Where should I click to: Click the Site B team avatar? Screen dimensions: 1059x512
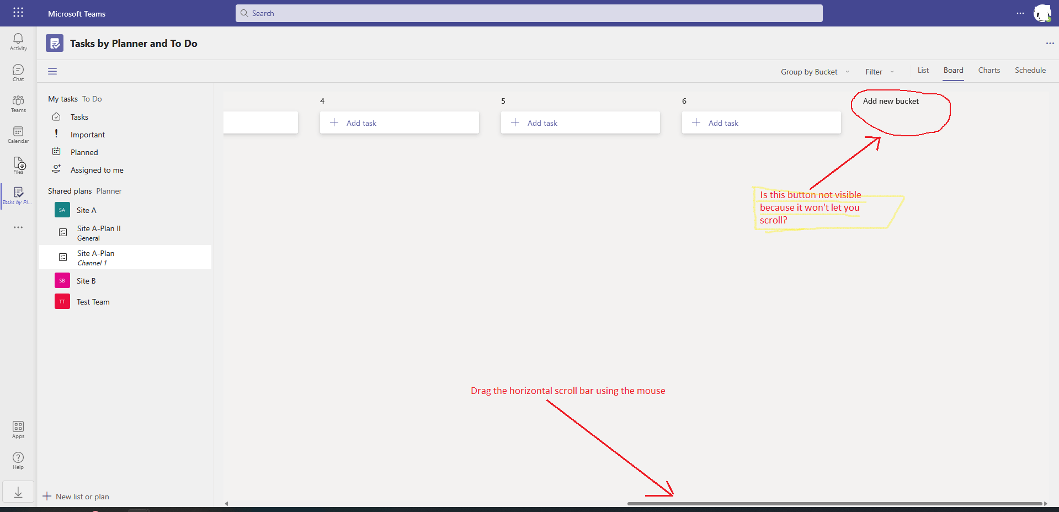point(62,281)
